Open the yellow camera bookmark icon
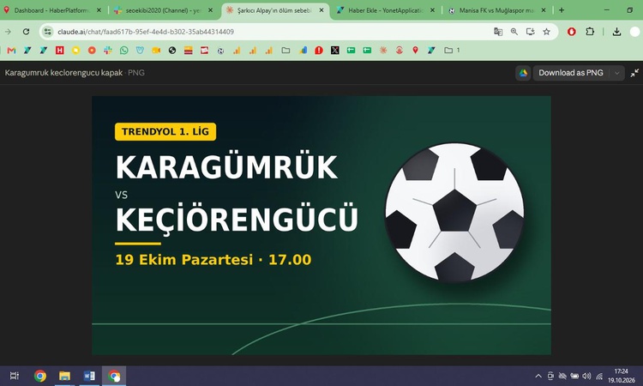 [x=156, y=51]
